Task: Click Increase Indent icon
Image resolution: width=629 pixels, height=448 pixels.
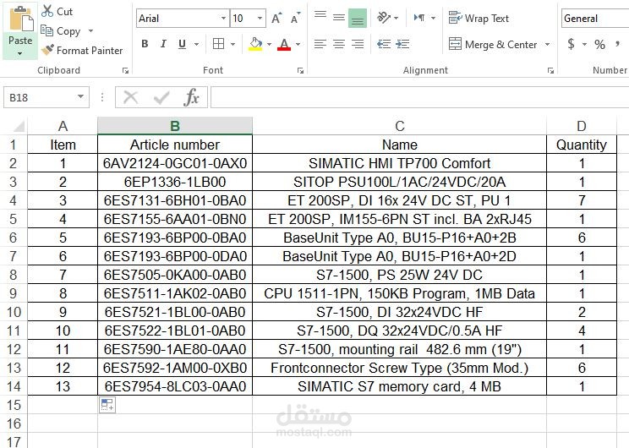Action: (402, 44)
